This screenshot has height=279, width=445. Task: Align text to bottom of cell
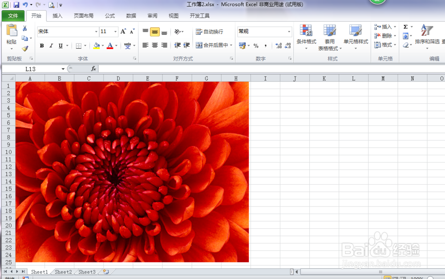pyautogui.click(x=164, y=32)
